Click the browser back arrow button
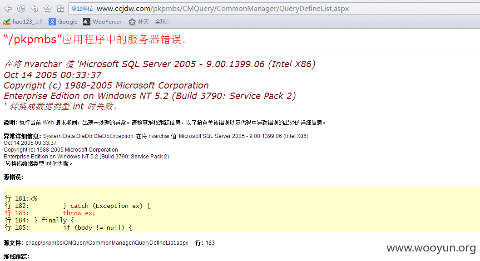The height and width of the screenshot is (261, 480). (8, 9)
